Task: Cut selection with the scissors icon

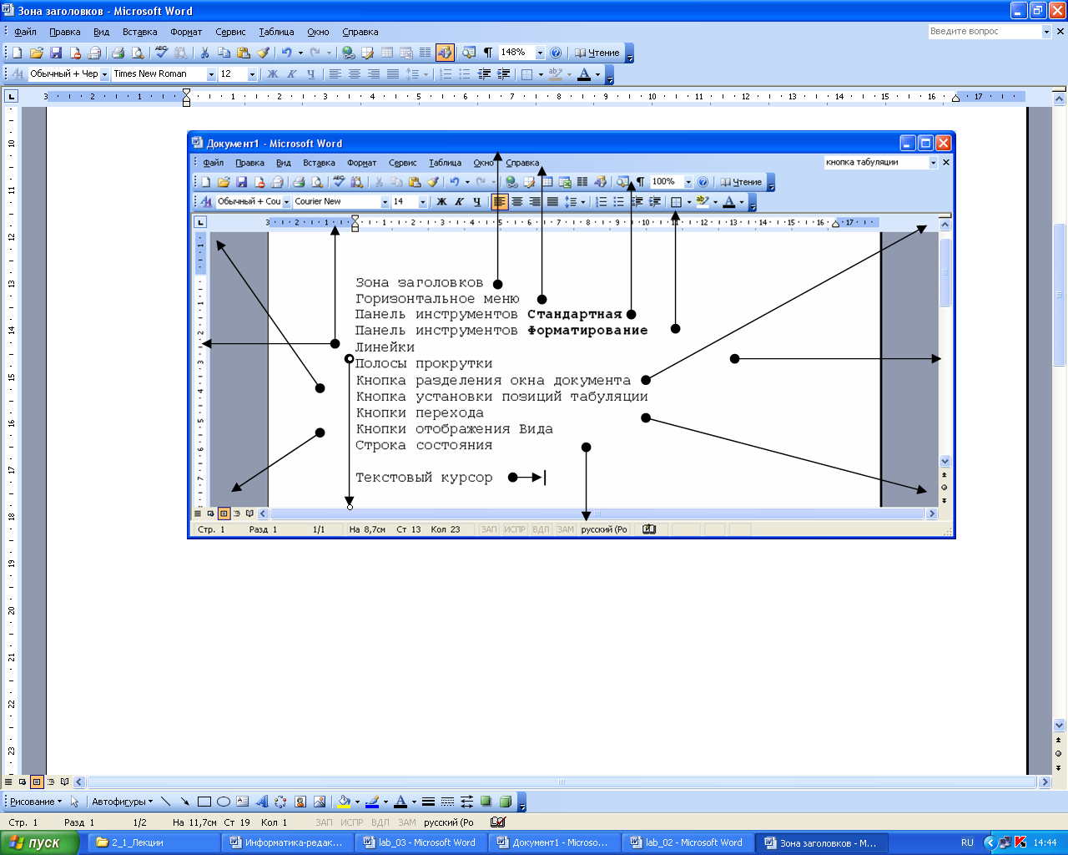Action: (x=204, y=53)
